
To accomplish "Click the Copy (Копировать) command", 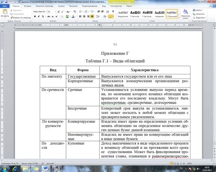I will [x=17, y=14].
